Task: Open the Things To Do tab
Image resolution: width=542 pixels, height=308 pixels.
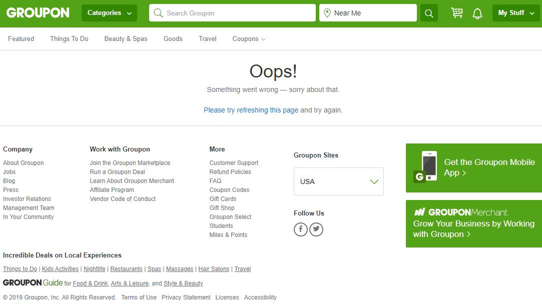Action: coord(69,38)
